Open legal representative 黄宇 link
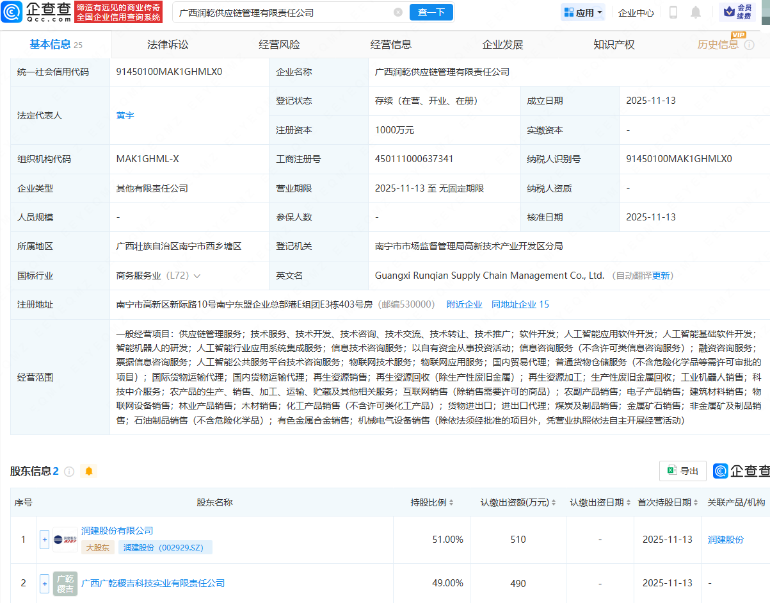Viewport: 770px width, 603px height. point(125,115)
